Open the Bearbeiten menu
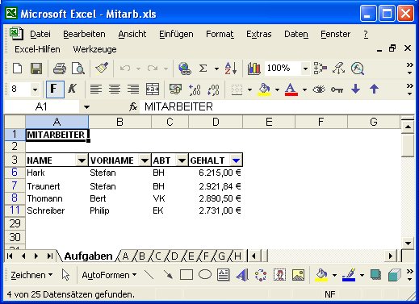Image resolution: width=419 pixels, height=304 pixels. point(84,34)
